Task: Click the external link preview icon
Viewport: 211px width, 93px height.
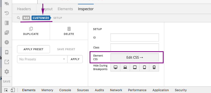Action: coord(7,62)
